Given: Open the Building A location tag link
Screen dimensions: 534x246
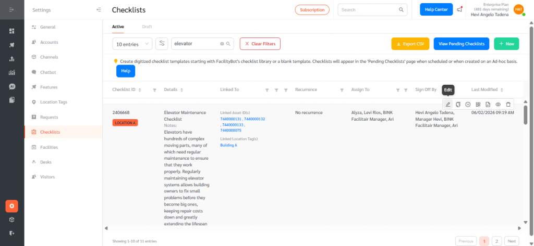Looking at the screenshot, I should coord(229,145).
